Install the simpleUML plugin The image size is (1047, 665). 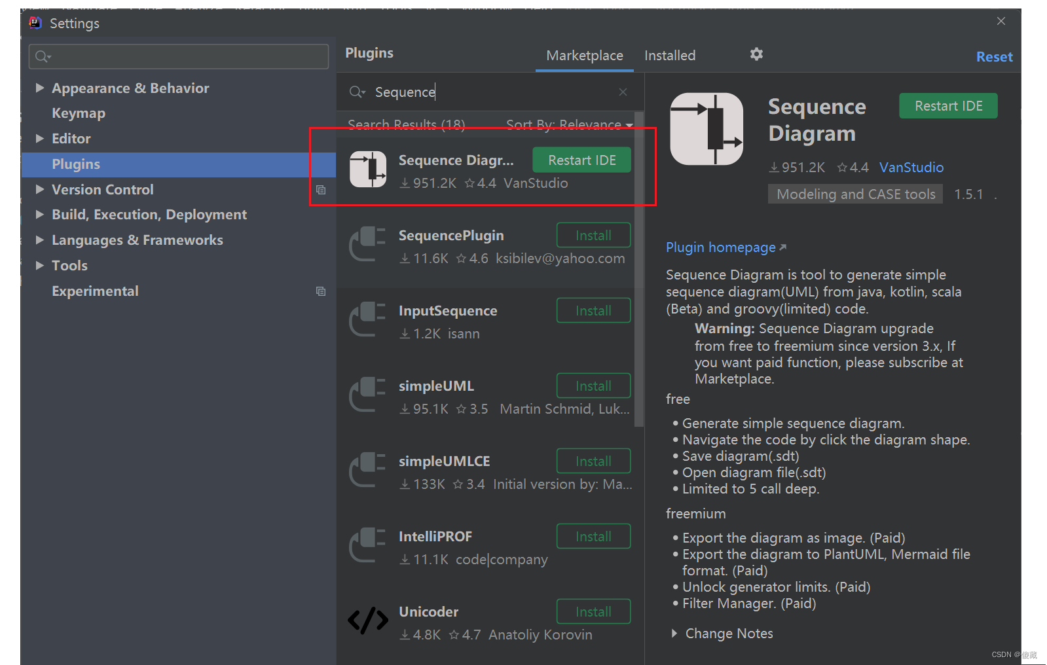pos(593,386)
